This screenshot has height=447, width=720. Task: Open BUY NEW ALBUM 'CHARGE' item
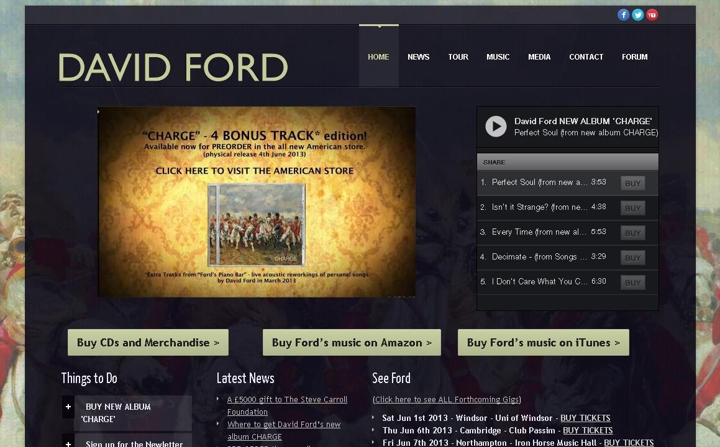pos(133,413)
